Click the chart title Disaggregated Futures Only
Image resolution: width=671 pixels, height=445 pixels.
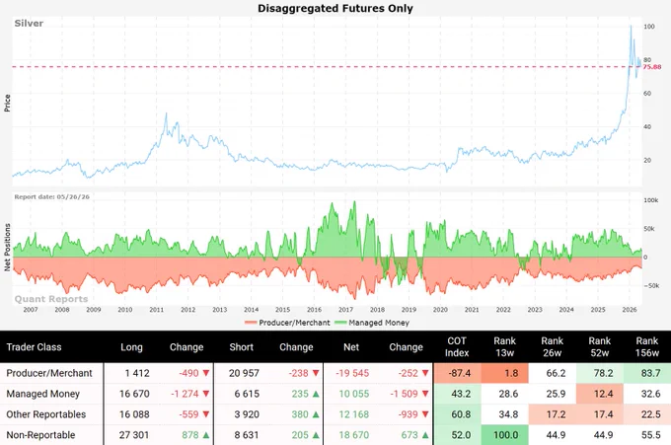pos(335,8)
